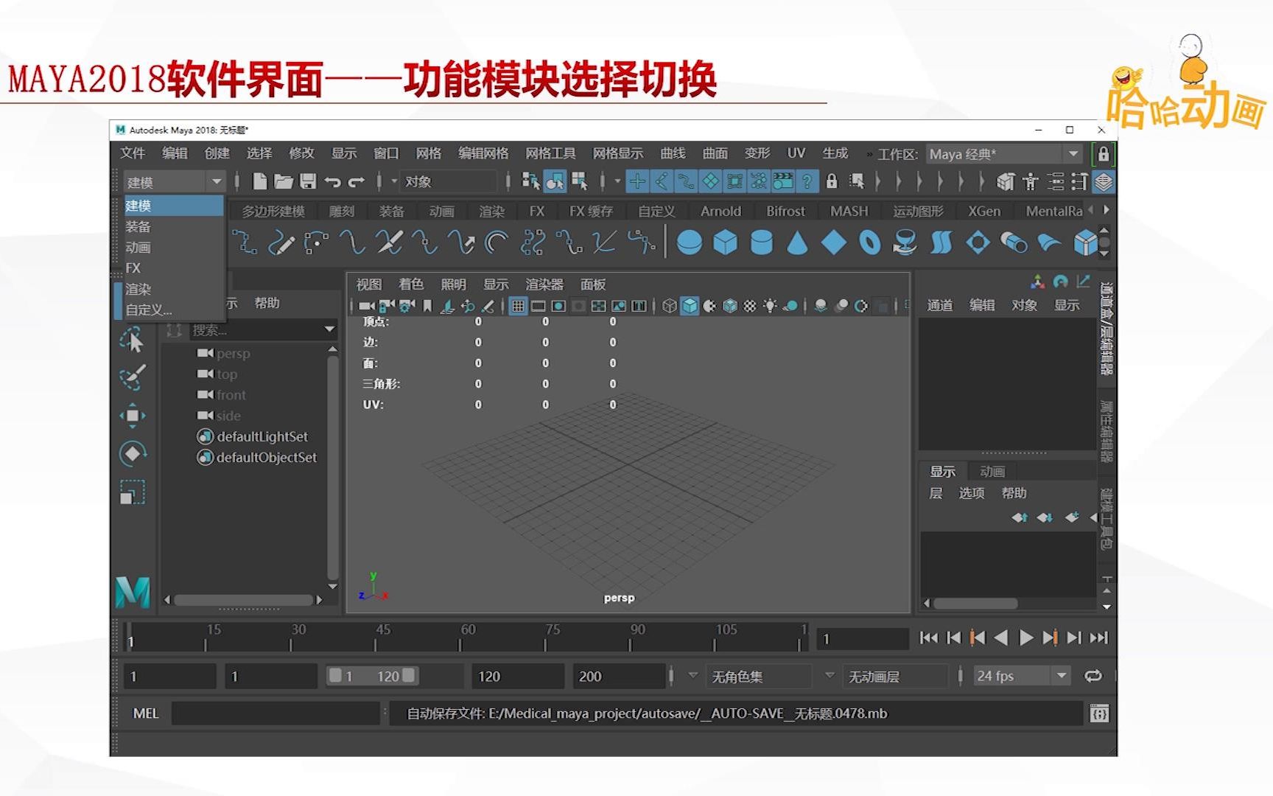Click the MEL command input field
The height and width of the screenshot is (796, 1273).
point(276,713)
